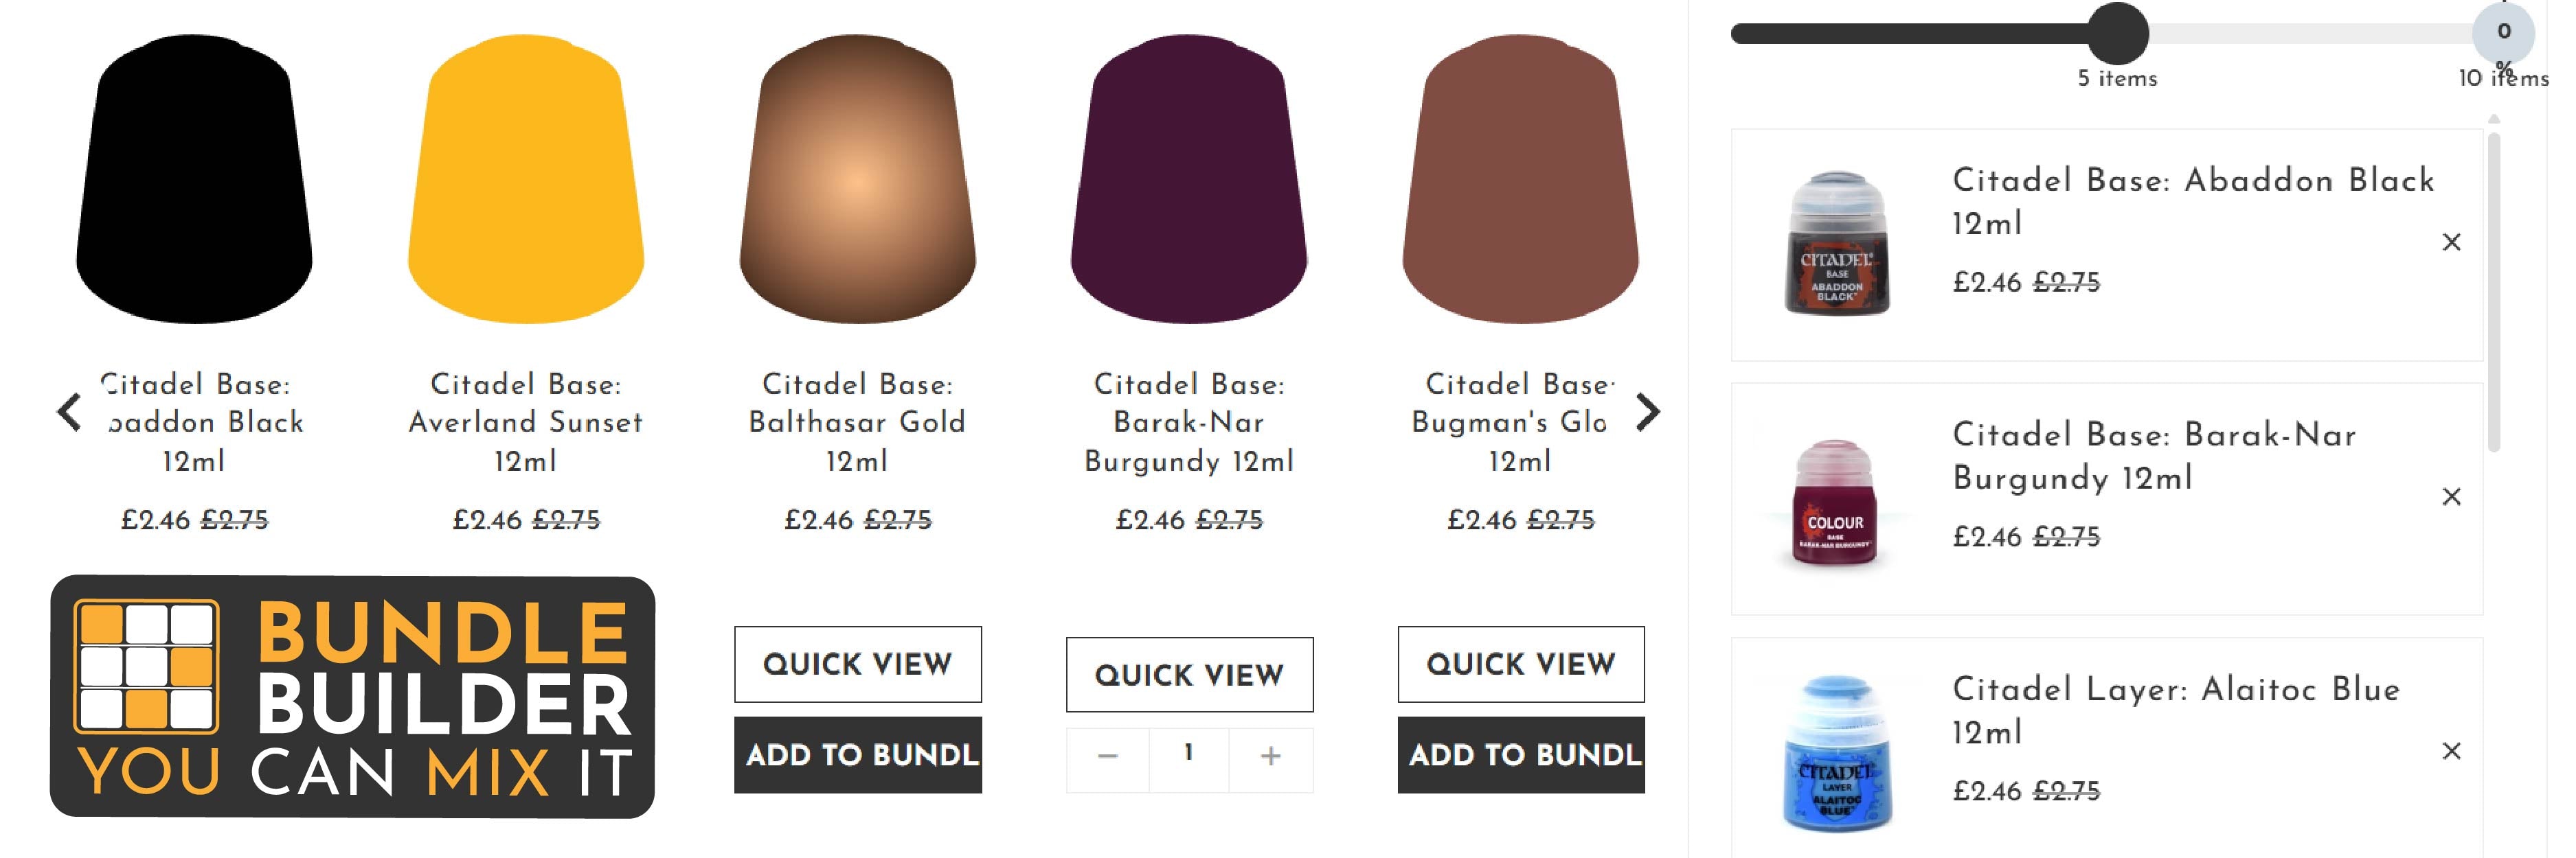This screenshot has height=858, width=2576.
Task: Click the previous carousel arrow
Action: (69, 412)
